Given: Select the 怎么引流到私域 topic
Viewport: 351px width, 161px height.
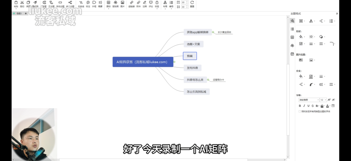Looking at the screenshot, I should pyautogui.click(x=196, y=91).
